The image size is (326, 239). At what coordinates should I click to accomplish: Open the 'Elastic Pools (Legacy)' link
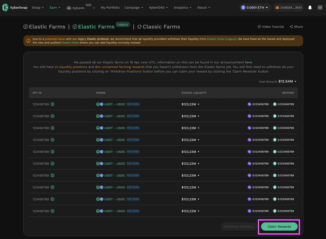[x=222, y=39]
